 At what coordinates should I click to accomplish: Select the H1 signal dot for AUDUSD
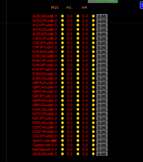pos(78,34)
